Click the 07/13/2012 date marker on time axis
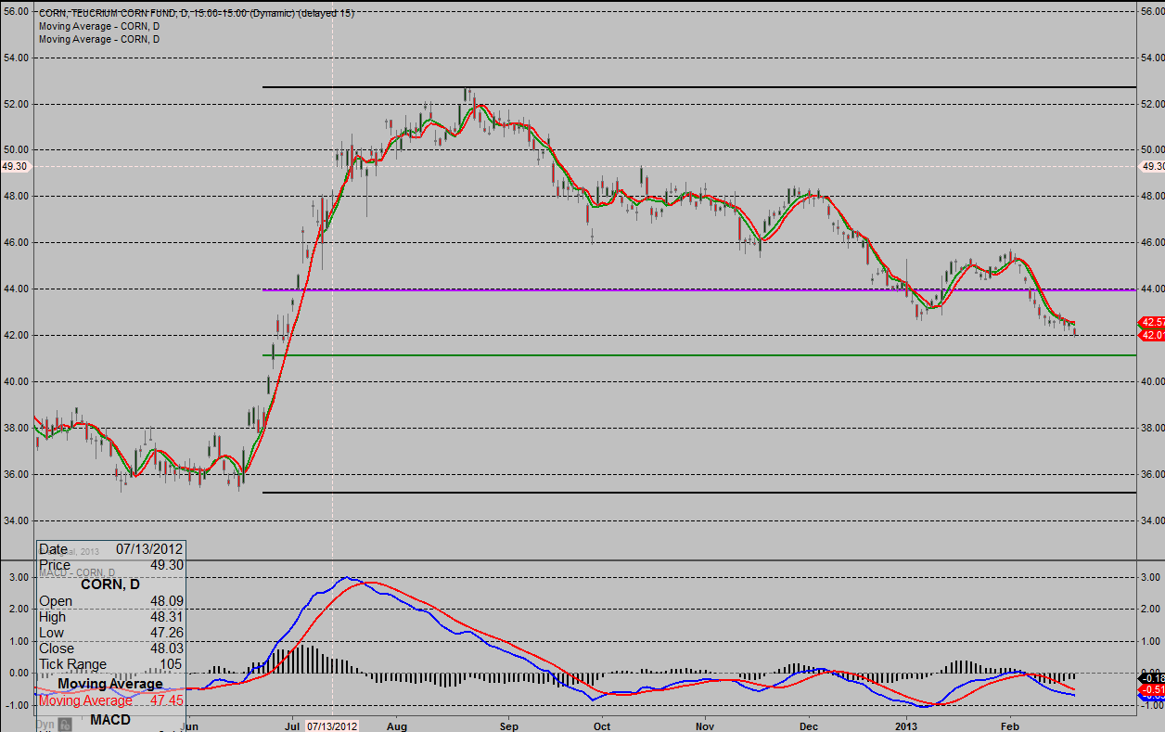This screenshot has width=1165, height=732. point(332,725)
